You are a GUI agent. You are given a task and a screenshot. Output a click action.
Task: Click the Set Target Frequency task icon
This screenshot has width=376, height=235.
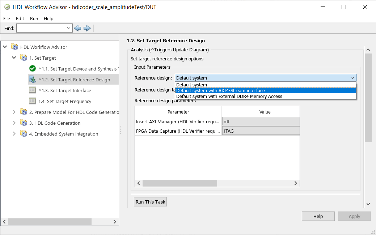[33, 101]
